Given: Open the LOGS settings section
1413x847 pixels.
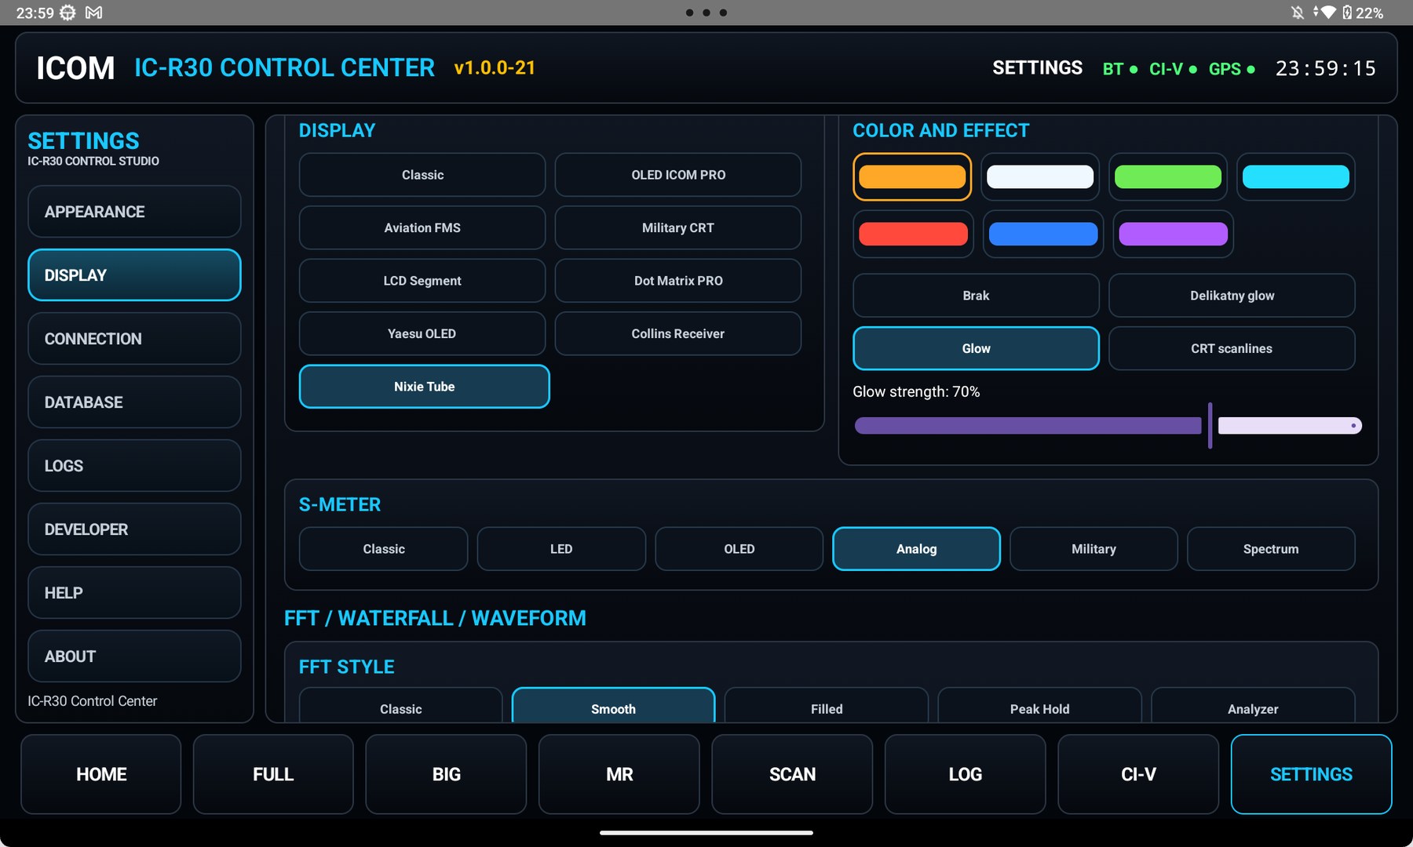Looking at the screenshot, I should [134, 466].
